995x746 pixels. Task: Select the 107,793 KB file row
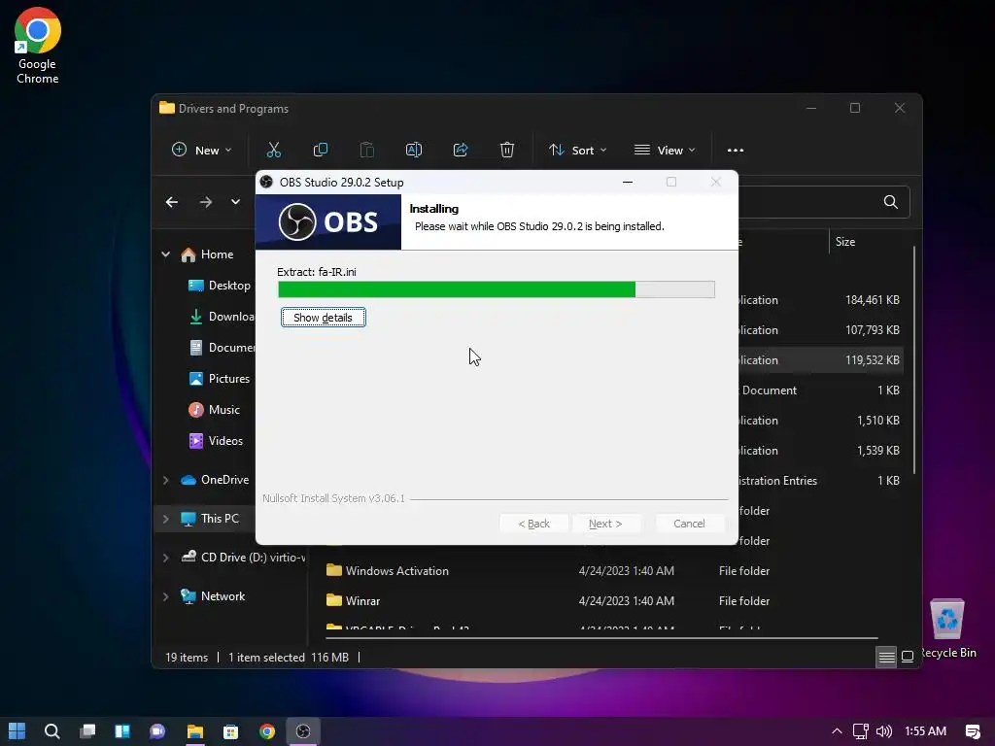pos(820,330)
